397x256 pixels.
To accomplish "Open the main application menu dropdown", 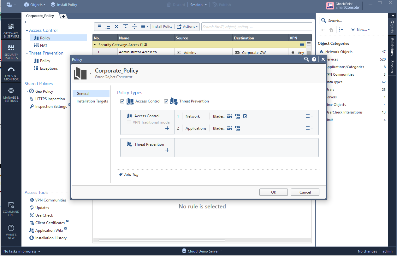I will [11, 5].
